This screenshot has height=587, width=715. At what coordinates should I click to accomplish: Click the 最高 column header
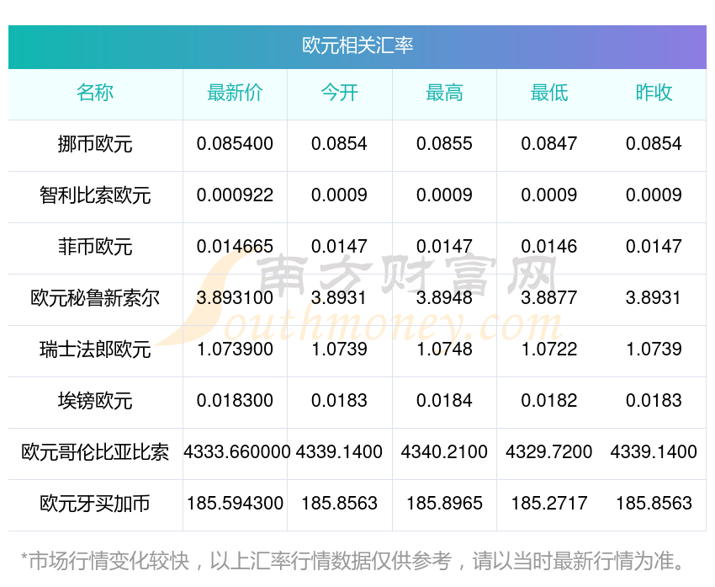click(444, 93)
